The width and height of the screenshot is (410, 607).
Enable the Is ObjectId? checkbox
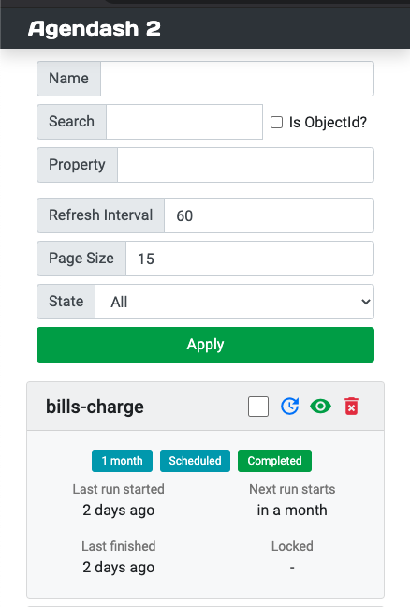click(276, 123)
